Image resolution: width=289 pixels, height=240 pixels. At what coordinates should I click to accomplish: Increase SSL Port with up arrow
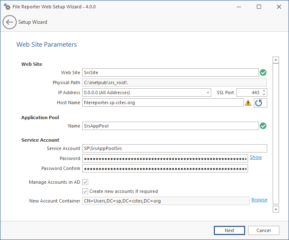pyautogui.click(x=264, y=91)
